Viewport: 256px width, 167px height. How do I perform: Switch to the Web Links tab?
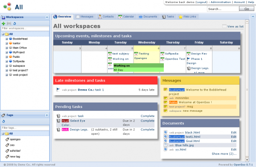coord(187,17)
